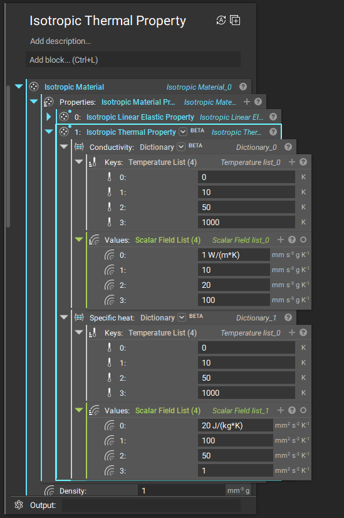Open the Isotropic Thermal Property type dropdown
Viewport: 344px width, 518px height.
pyautogui.click(x=183, y=132)
